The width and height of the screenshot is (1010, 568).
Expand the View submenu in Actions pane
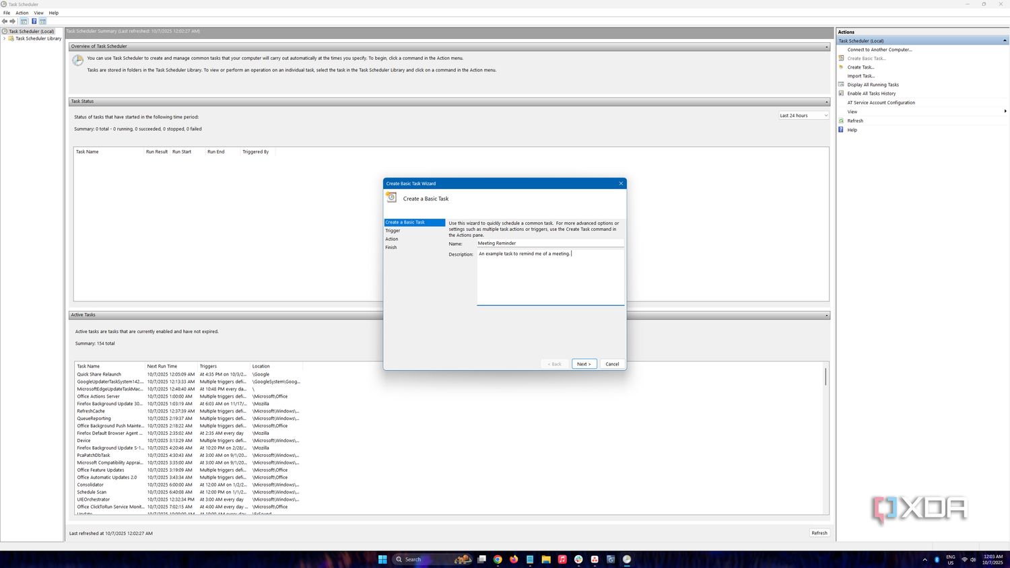[x=1005, y=112]
